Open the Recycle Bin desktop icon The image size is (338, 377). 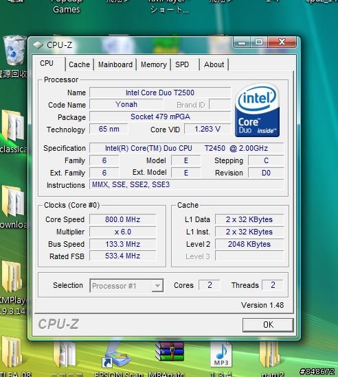click(14, 51)
